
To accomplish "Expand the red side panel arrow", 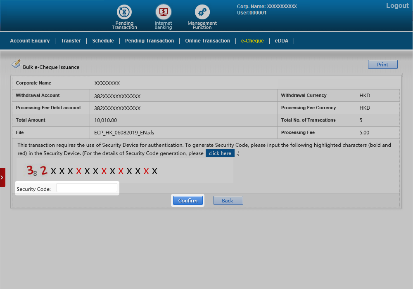I will tap(2, 177).
